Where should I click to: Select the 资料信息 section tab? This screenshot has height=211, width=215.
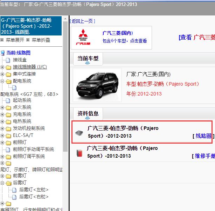(88, 114)
